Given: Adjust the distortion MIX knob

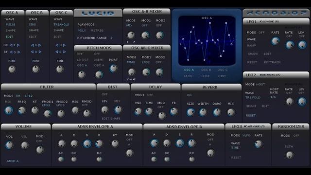Looking at the screenshot, I should click(x=118, y=109).
